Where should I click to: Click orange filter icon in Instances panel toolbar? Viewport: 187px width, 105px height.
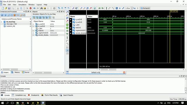pyautogui.click(x=15, y=15)
